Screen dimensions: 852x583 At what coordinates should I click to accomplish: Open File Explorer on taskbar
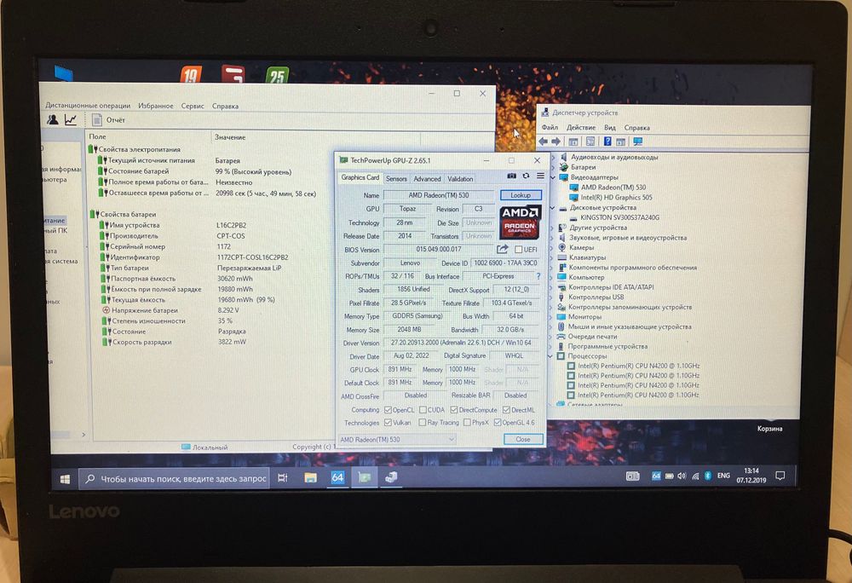[310, 477]
